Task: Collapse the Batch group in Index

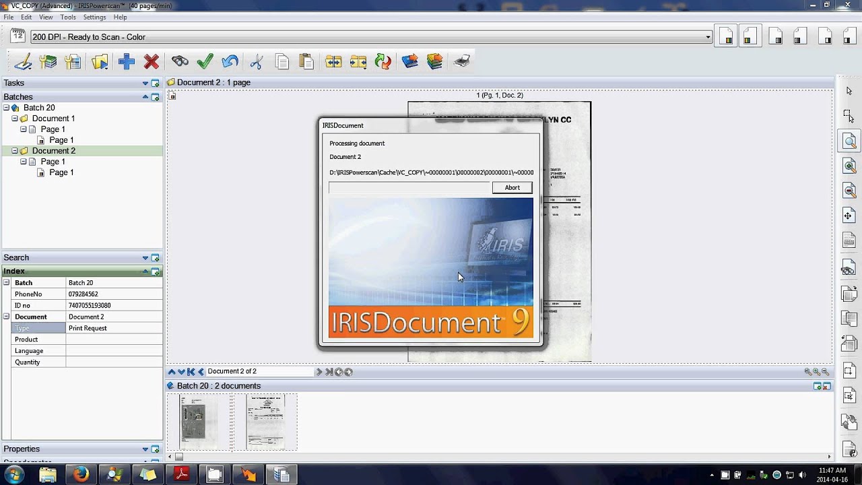Action: pos(6,282)
